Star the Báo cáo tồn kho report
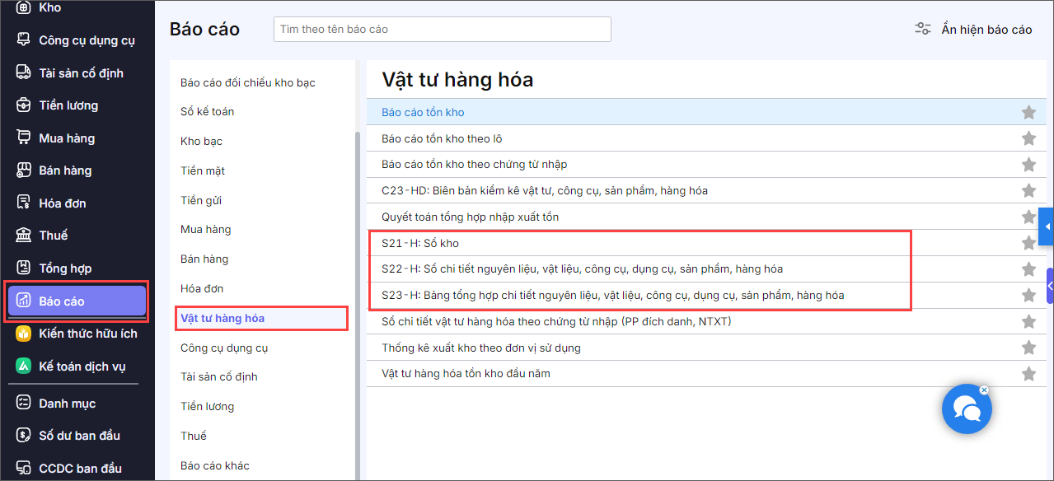 click(1028, 112)
